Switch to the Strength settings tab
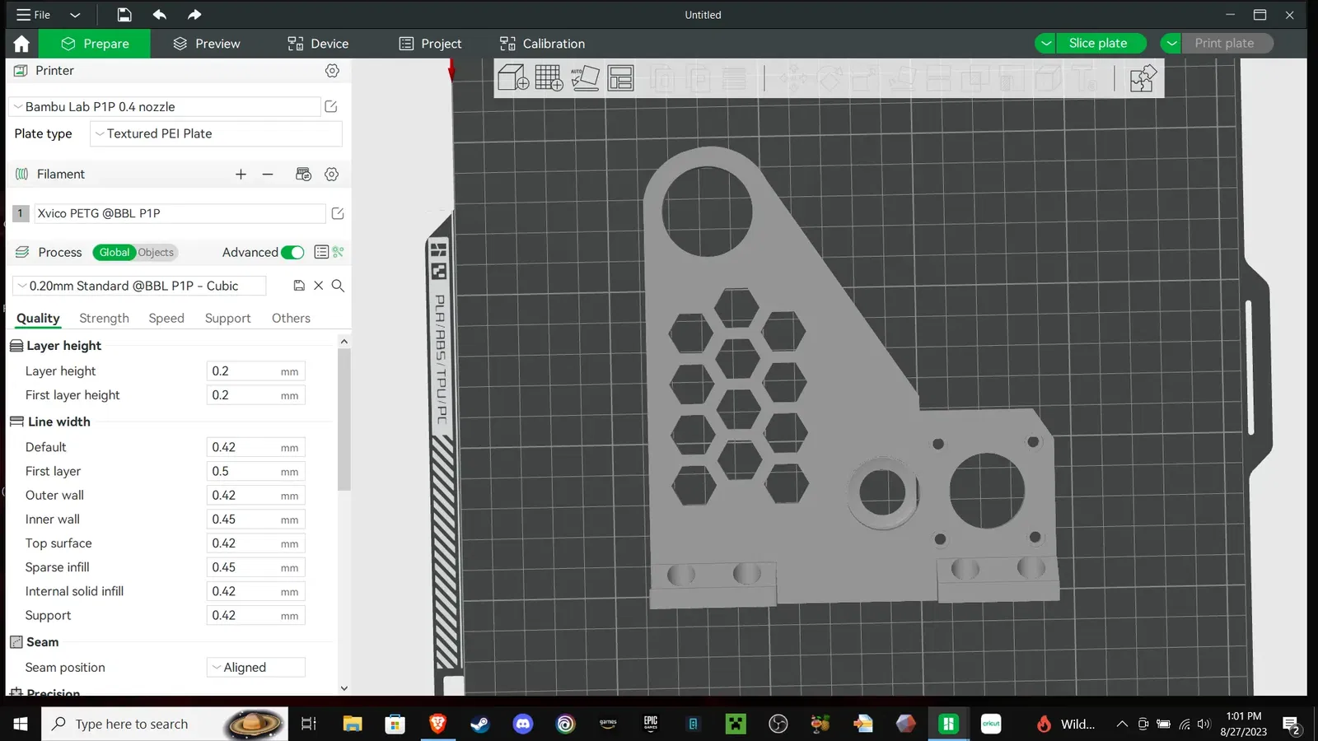The image size is (1318, 741). tap(104, 319)
